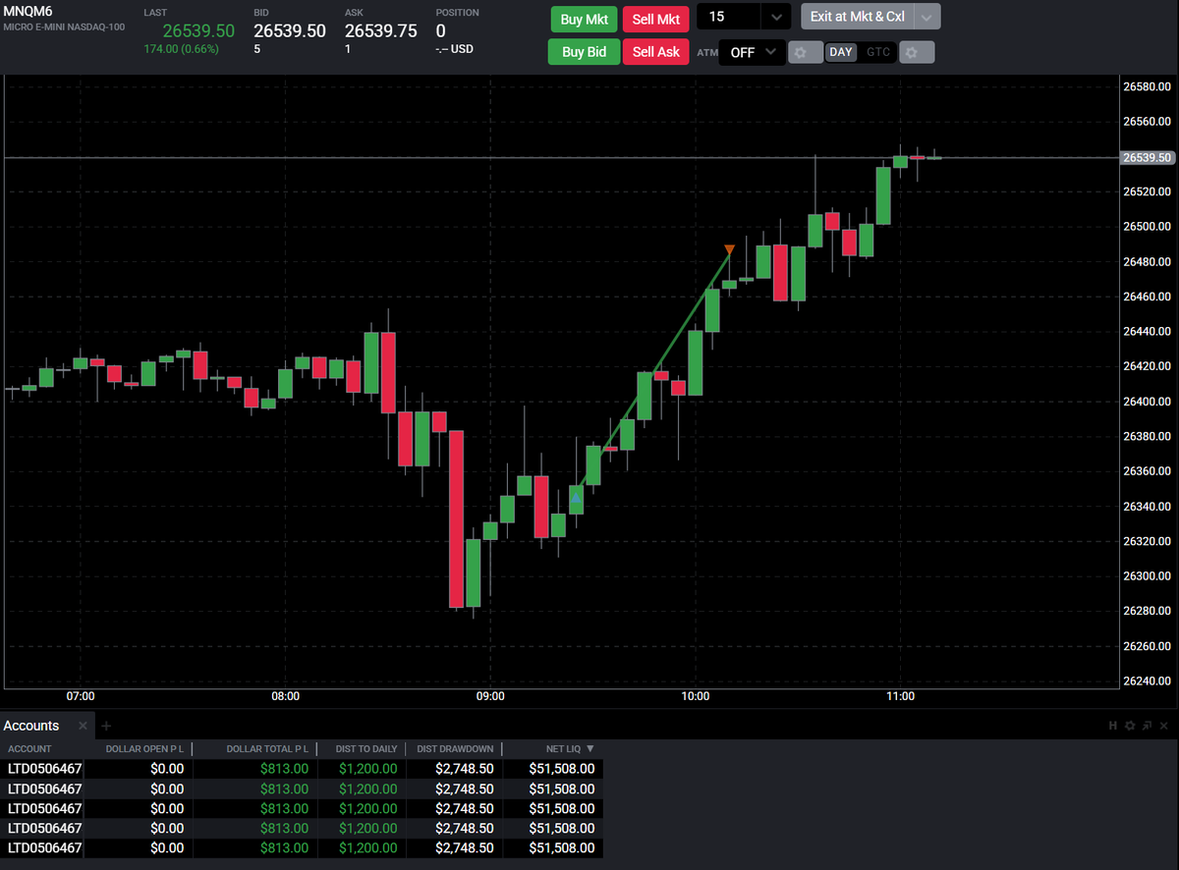The width and height of the screenshot is (1179, 870).
Task: Click NET LIQ column header
Action: (x=563, y=748)
